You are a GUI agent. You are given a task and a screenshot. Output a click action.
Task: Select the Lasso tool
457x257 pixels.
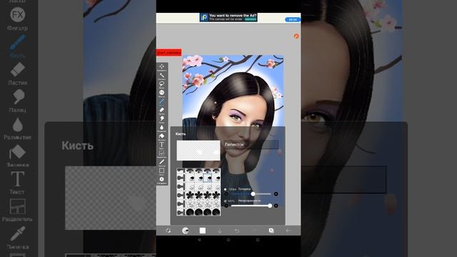162,84
